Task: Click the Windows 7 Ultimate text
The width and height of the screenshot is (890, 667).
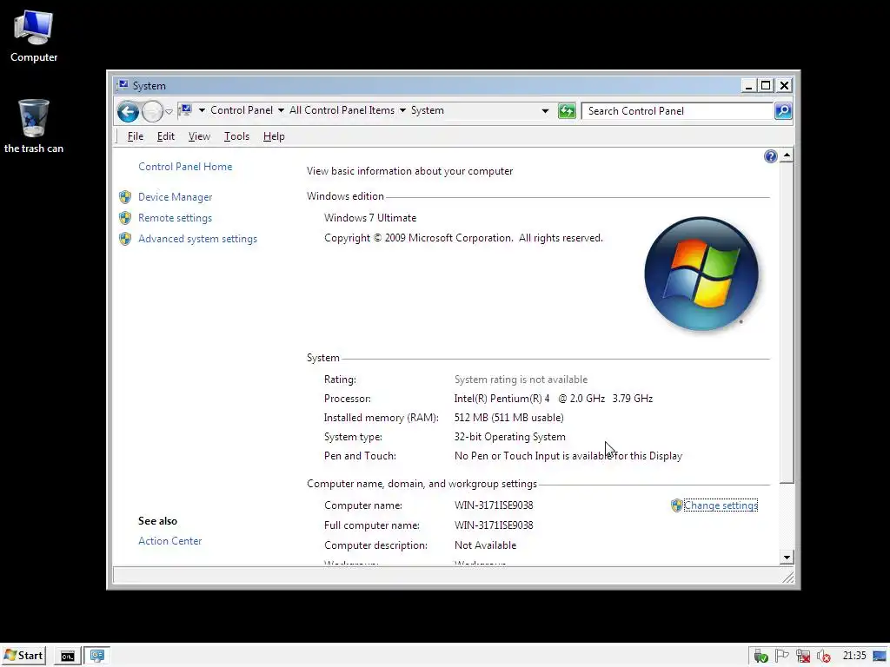Action: pyautogui.click(x=370, y=218)
